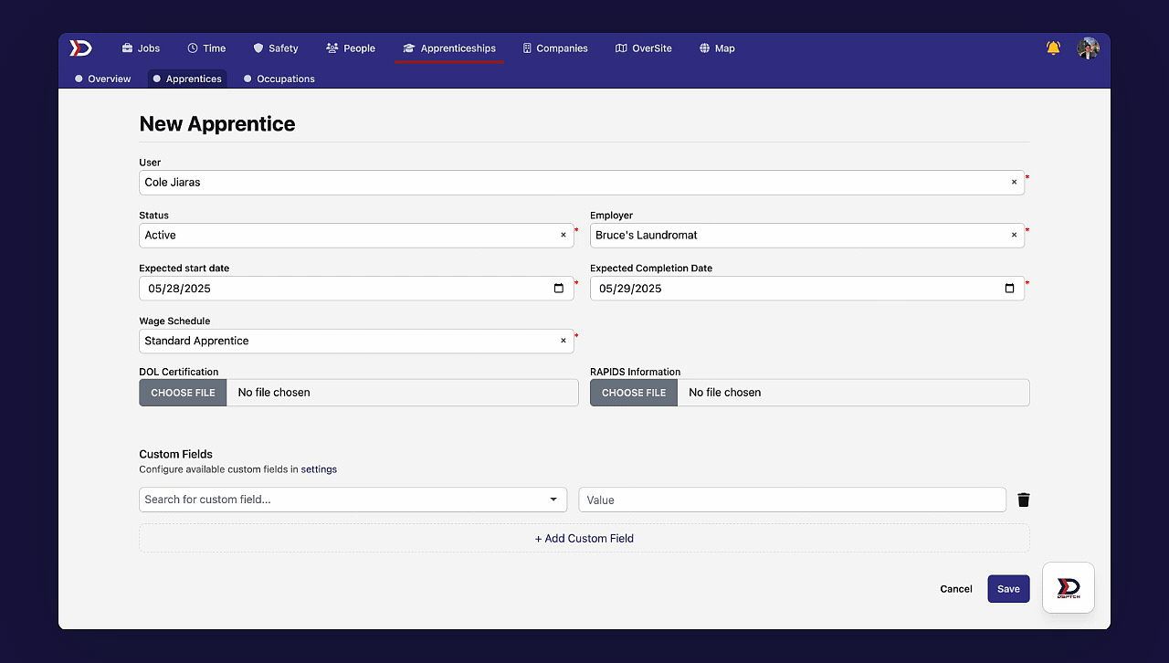This screenshot has width=1169, height=663.
Task: Click the Expected start date field
Action: click(x=356, y=289)
